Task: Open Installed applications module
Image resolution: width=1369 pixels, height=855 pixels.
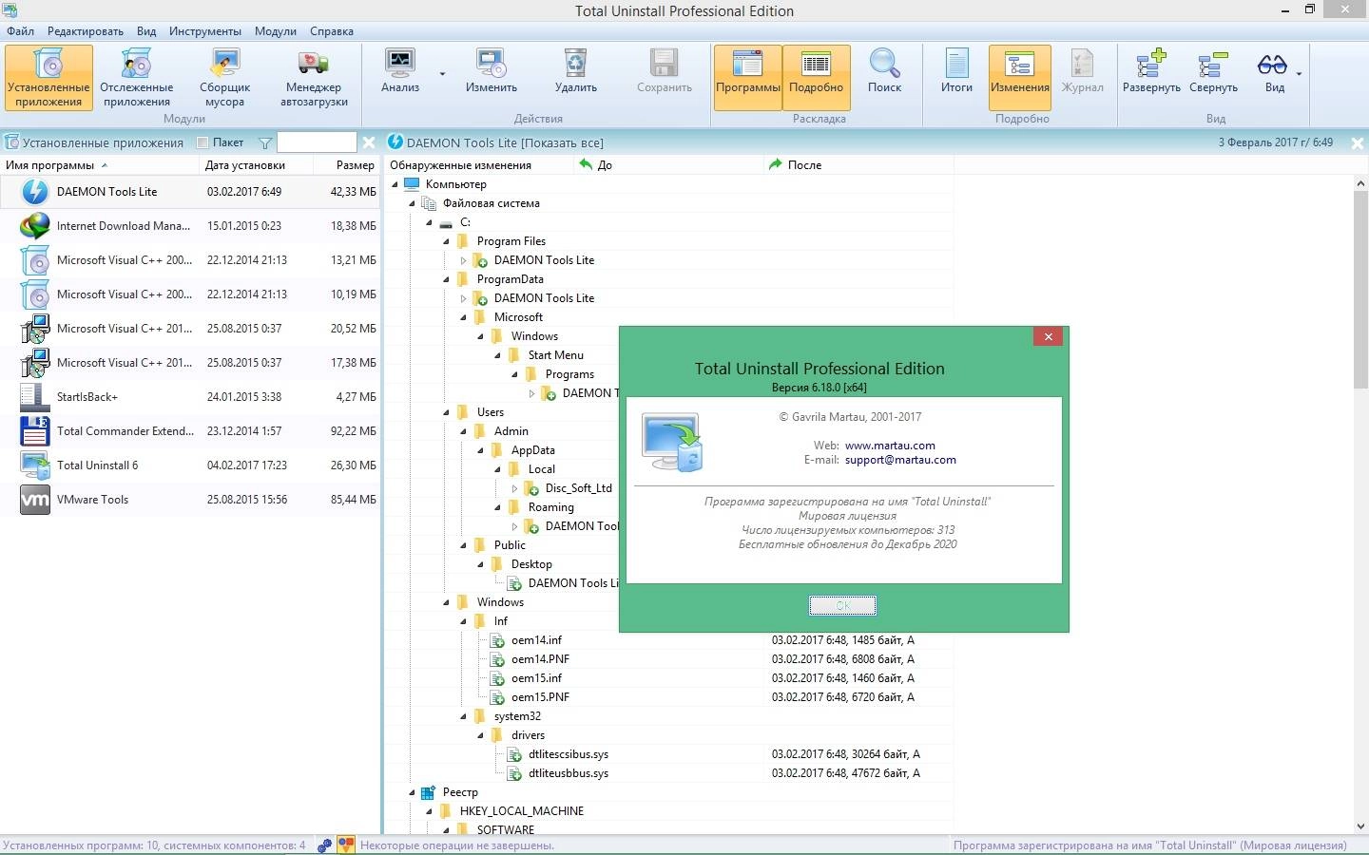Action: pos(48,78)
